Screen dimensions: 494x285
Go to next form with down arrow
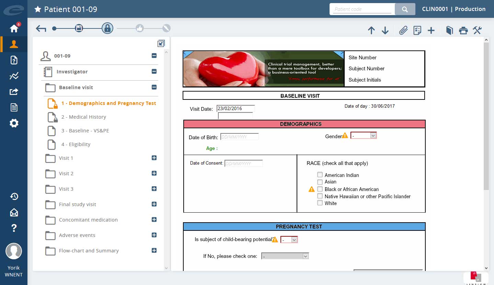[x=385, y=31]
